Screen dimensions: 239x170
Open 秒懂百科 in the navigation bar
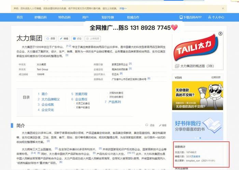pos(41,17)
